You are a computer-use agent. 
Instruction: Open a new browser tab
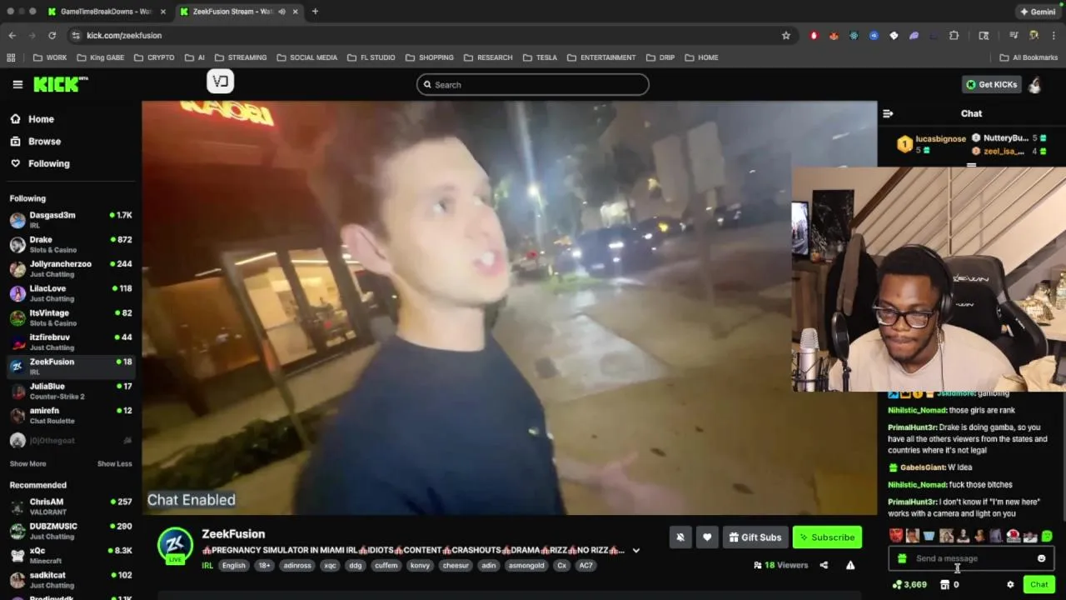tap(315, 12)
